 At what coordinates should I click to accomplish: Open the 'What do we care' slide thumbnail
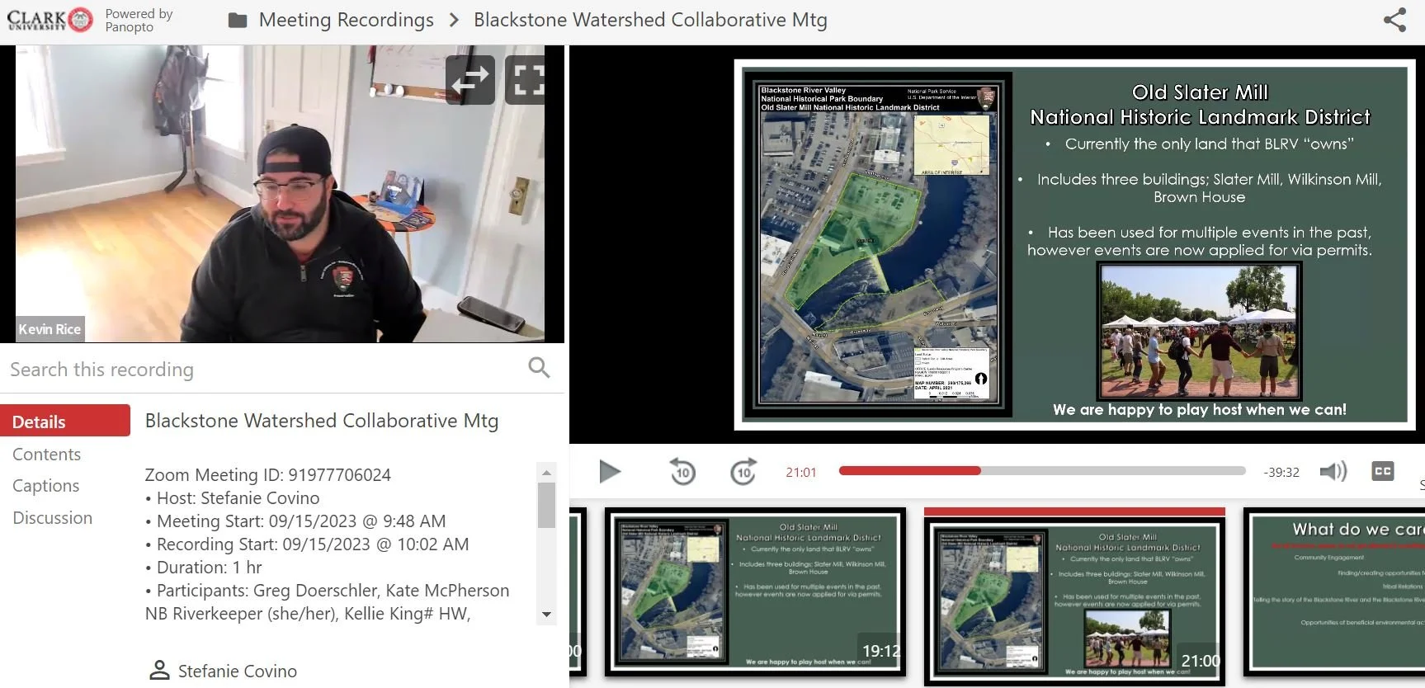point(1334,591)
